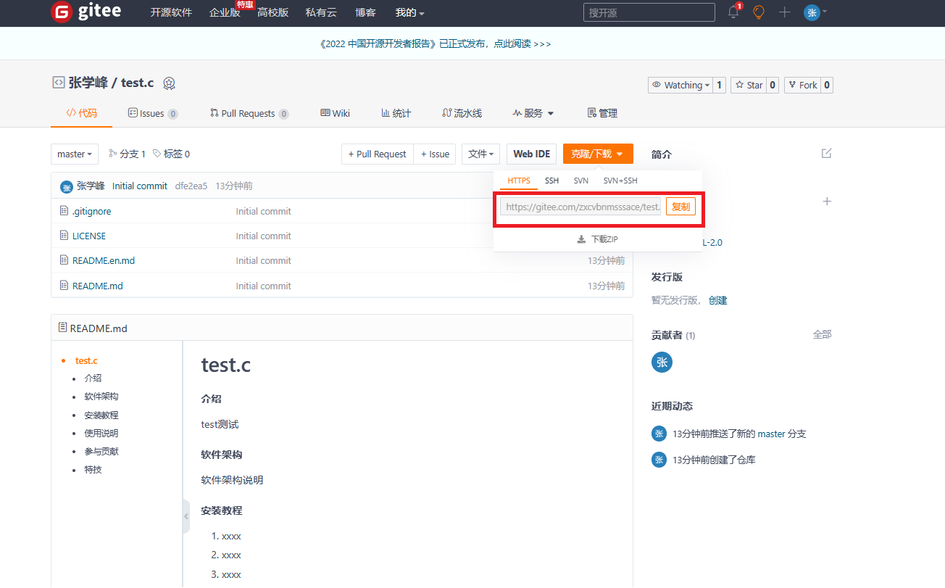Viewport: 945px width, 588px height.
Task: Open the 2022 中国开源开发者报告 announcement link
Action: click(x=436, y=44)
